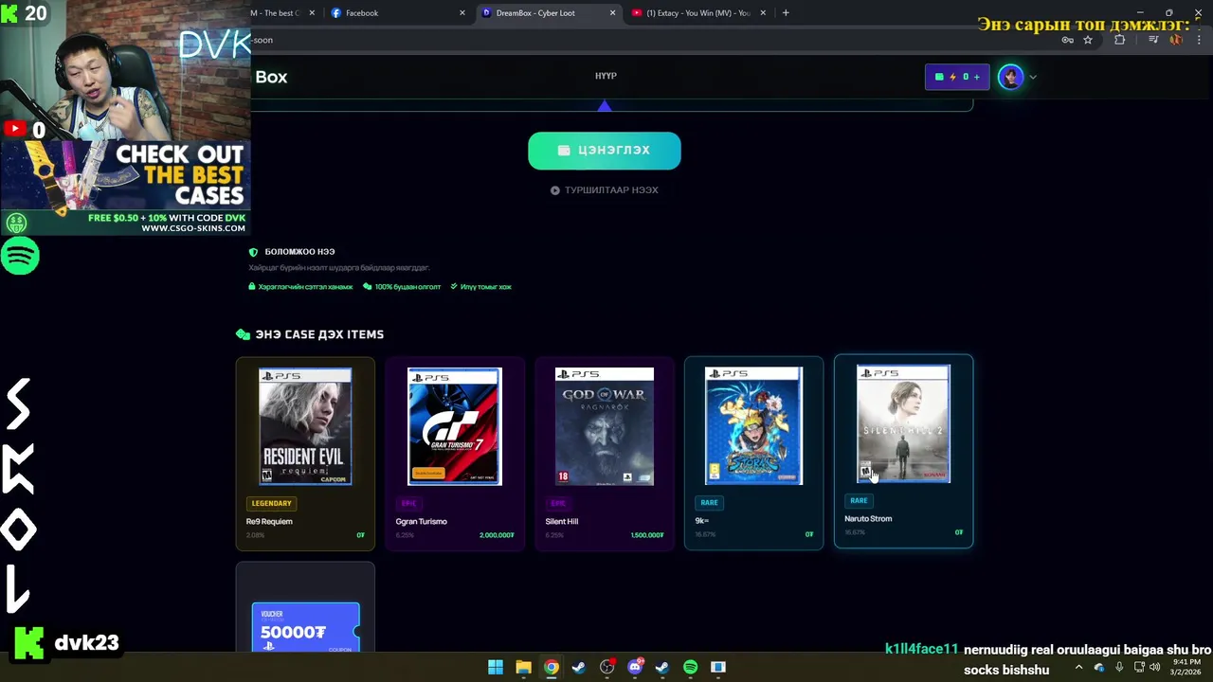
Task: Click the LEGENDARY rarity badge
Action: [x=271, y=503]
